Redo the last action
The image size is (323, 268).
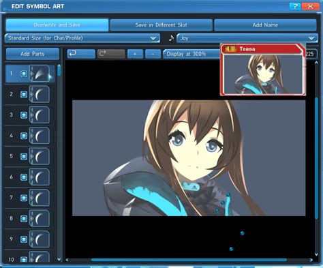click(x=111, y=54)
